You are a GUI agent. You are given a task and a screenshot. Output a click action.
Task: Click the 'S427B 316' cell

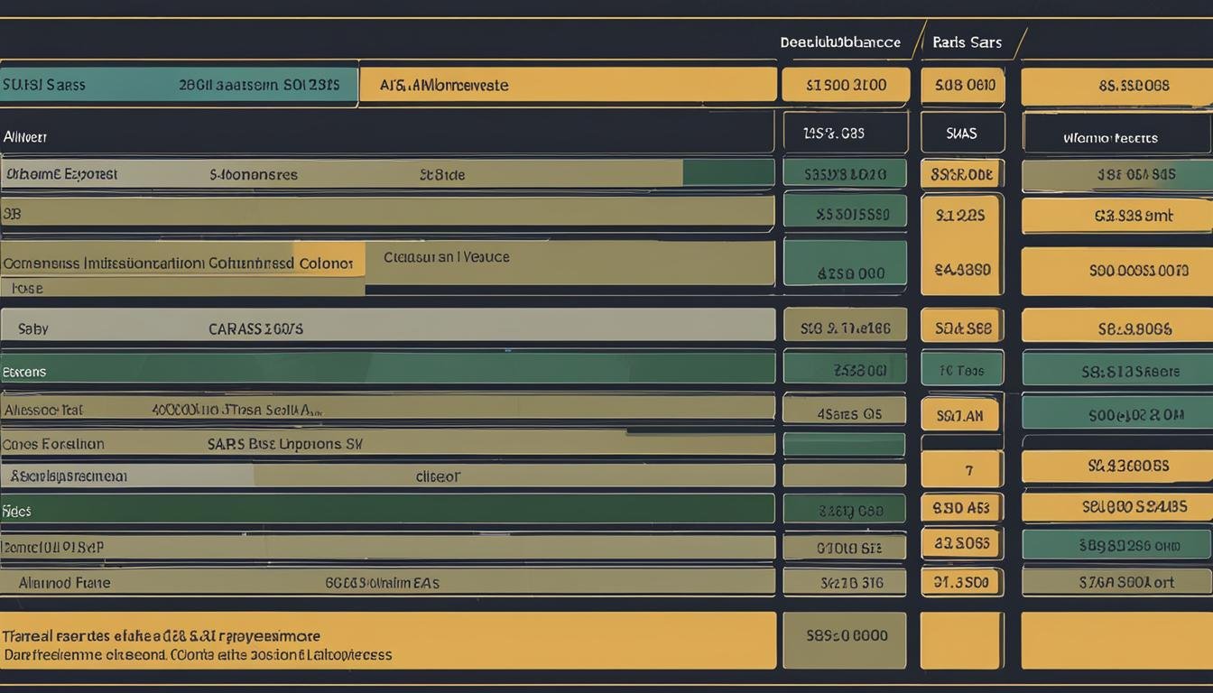click(845, 582)
